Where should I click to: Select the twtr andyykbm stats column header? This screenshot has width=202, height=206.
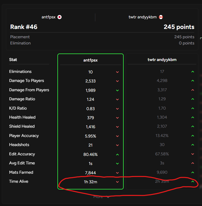coord(162,60)
